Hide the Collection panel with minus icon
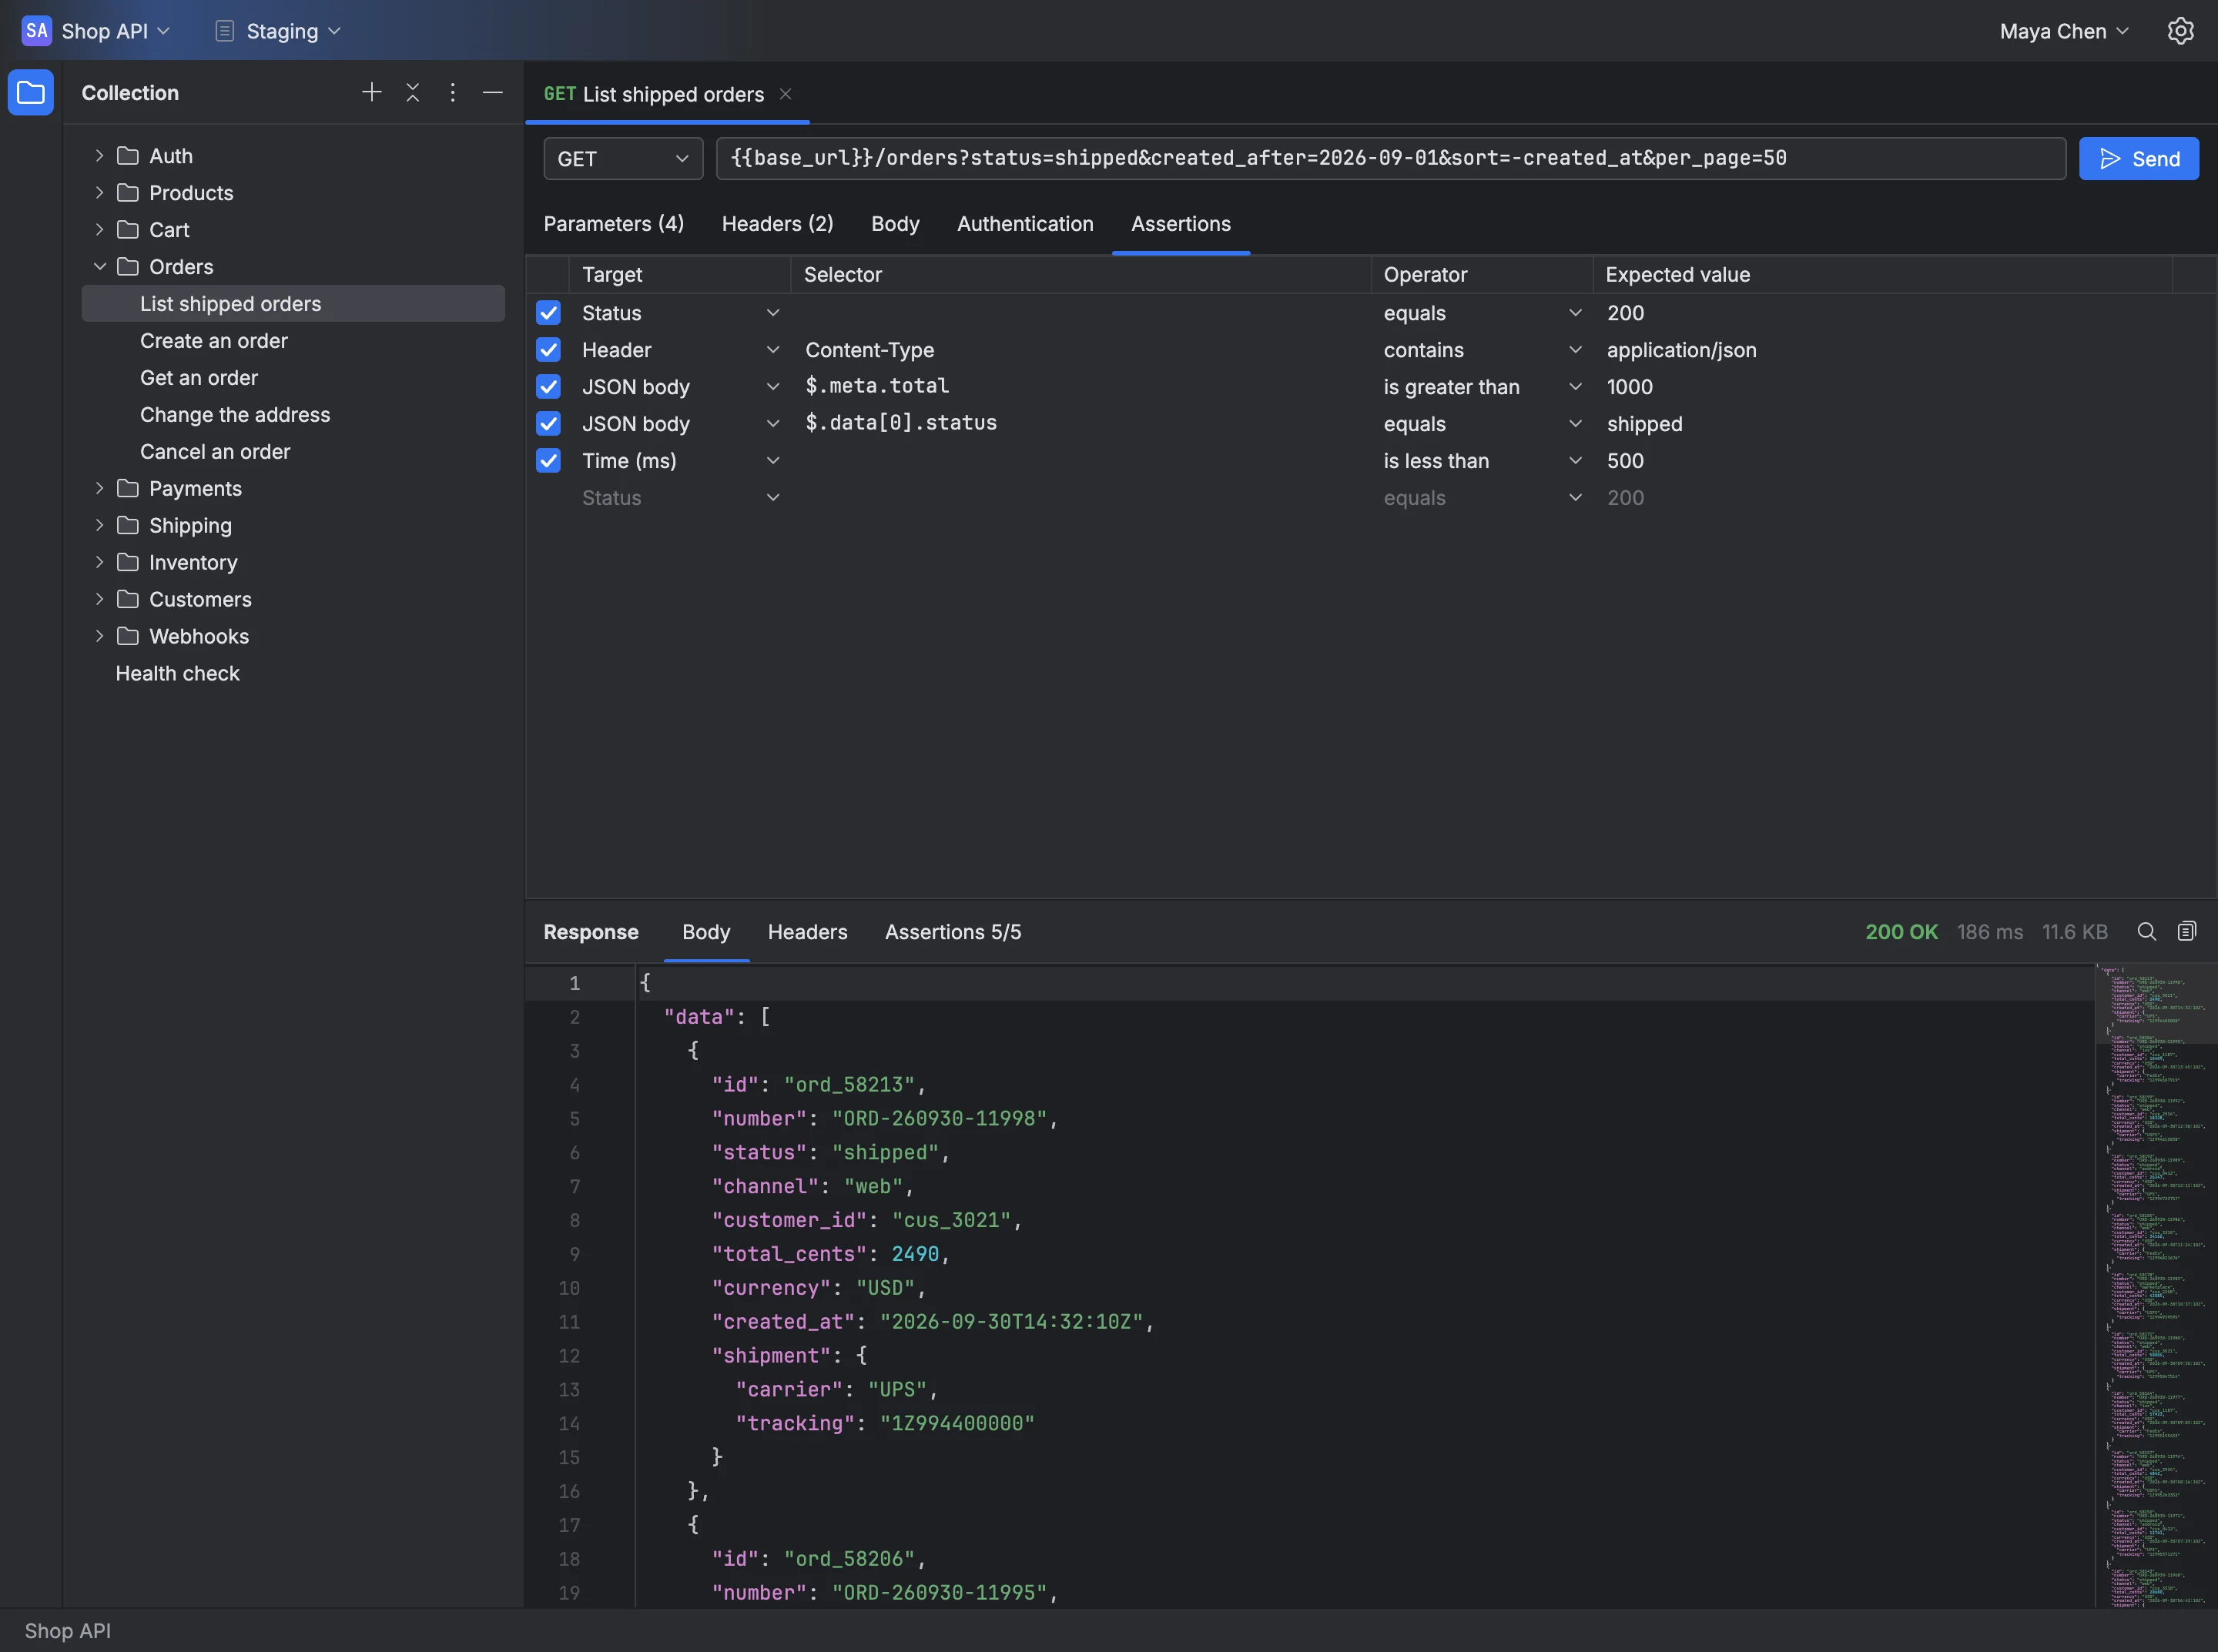 point(492,92)
